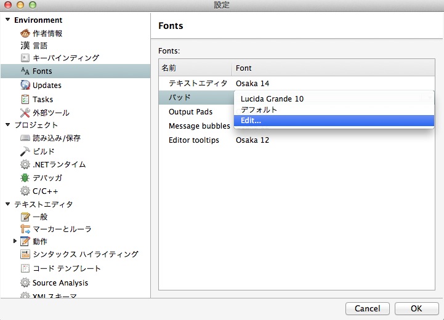Screen dimensions: 444x320
Task: Collapse the Environment section
Action: pyautogui.click(x=7, y=20)
